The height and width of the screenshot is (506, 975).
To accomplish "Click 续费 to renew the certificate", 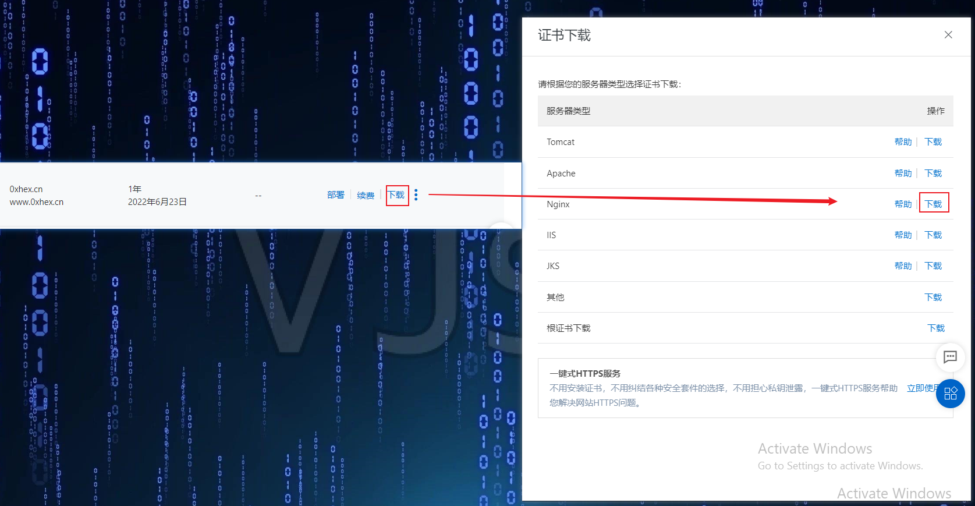I will tap(366, 196).
